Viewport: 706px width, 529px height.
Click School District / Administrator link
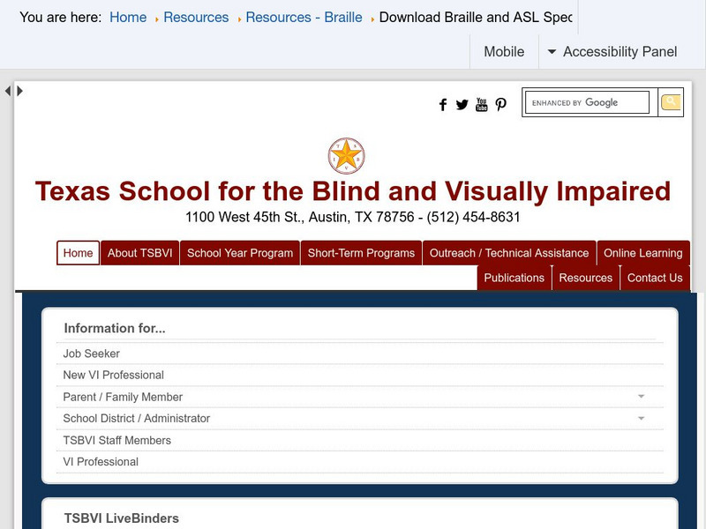(x=137, y=418)
